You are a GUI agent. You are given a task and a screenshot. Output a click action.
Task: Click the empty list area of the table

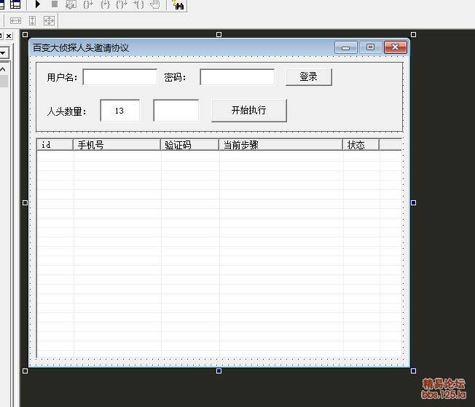pos(219,254)
